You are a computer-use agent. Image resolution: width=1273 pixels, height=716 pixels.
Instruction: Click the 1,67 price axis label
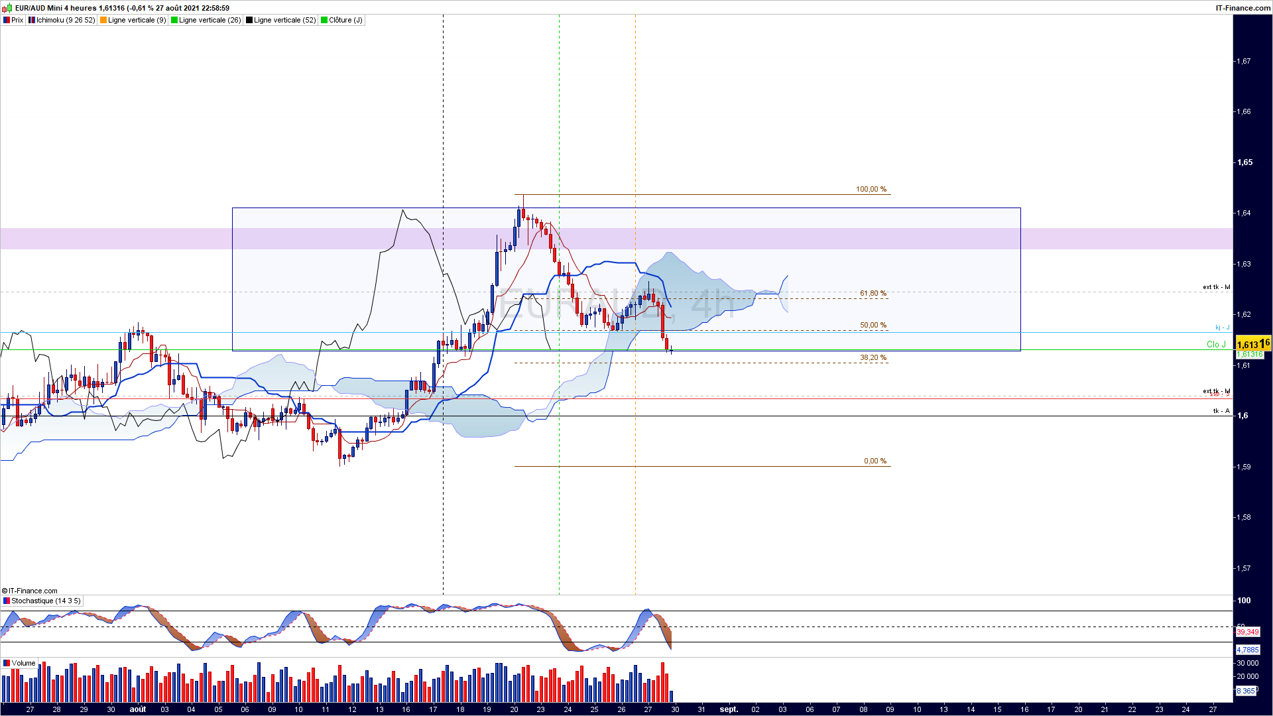click(1244, 61)
